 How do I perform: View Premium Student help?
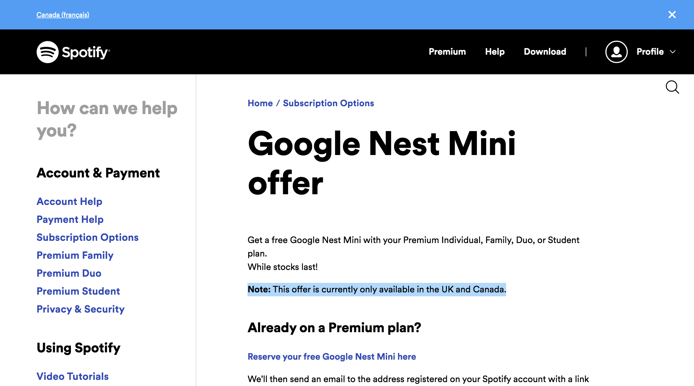click(78, 291)
